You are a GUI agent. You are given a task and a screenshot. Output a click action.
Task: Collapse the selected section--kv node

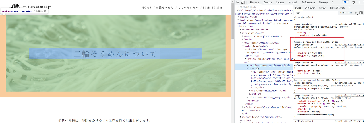248,65
